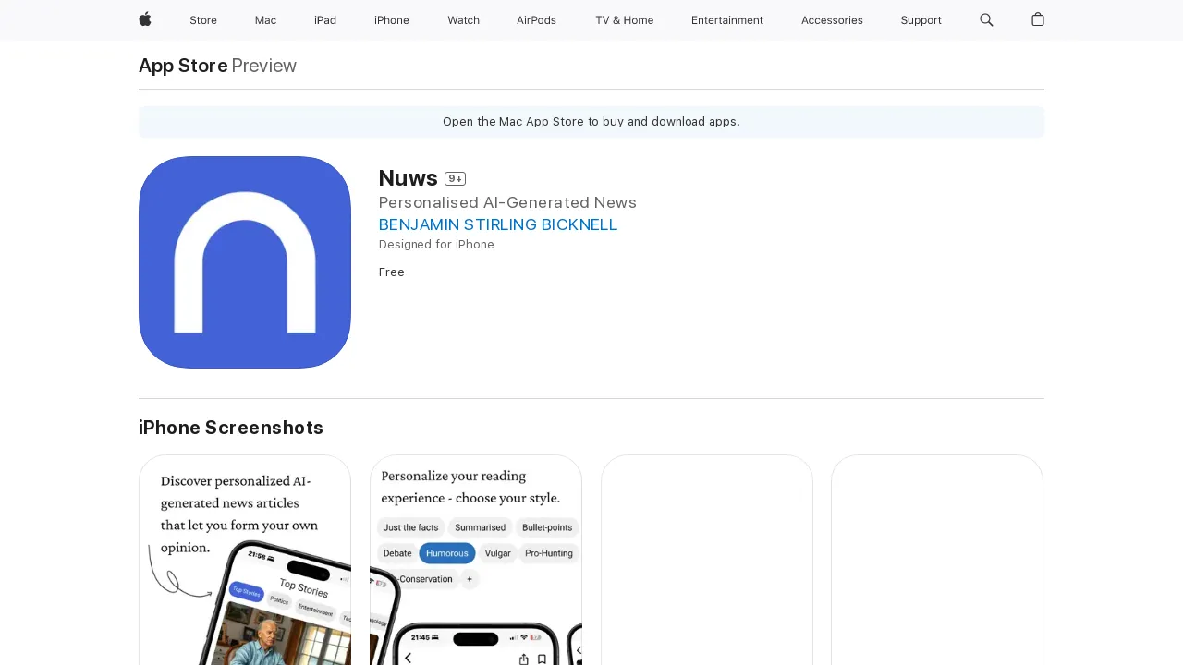
Task: Click the Nuws app title
Action: pyautogui.click(x=409, y=177)
